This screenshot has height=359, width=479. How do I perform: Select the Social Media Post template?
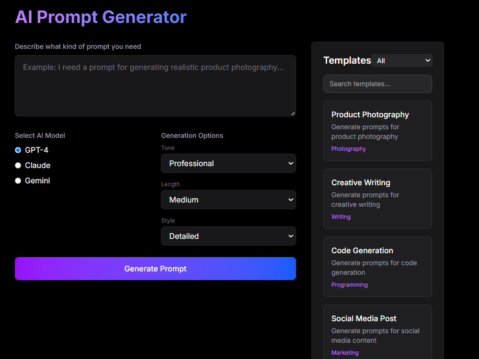coord(377,330)
